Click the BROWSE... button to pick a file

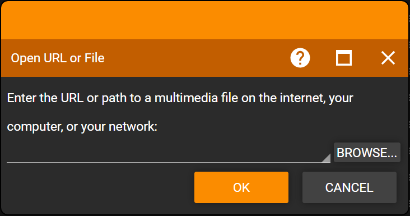[x=367, y=153]
